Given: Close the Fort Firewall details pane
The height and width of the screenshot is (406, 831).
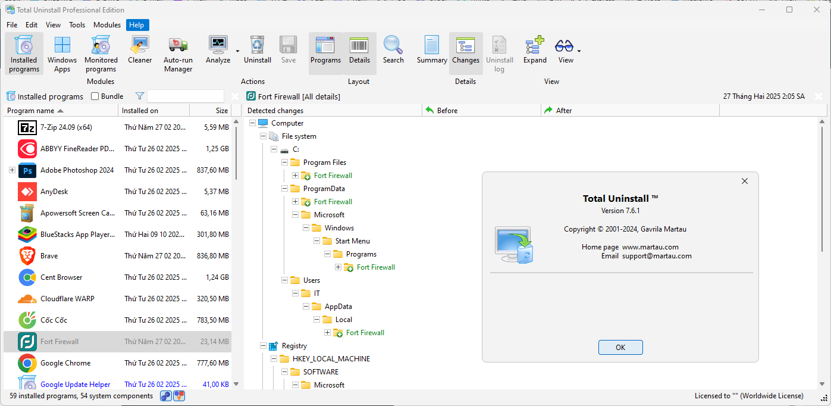Looking at the screenshot, I should tap(819, 96).
